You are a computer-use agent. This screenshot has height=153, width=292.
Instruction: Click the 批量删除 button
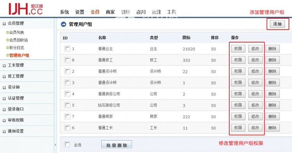click(x=116, y=144)
